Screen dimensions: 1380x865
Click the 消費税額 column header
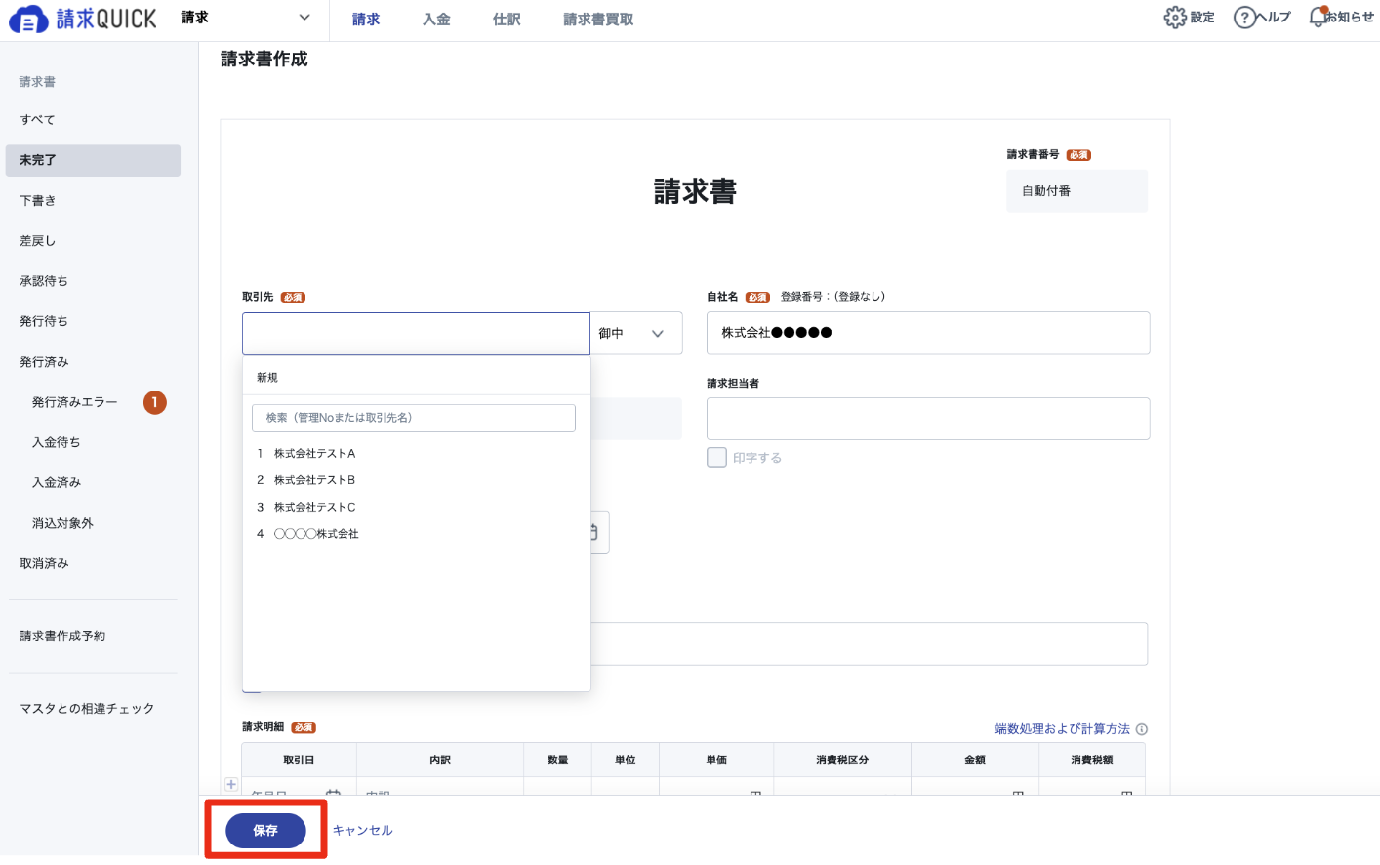click(x=1092, y=760)
